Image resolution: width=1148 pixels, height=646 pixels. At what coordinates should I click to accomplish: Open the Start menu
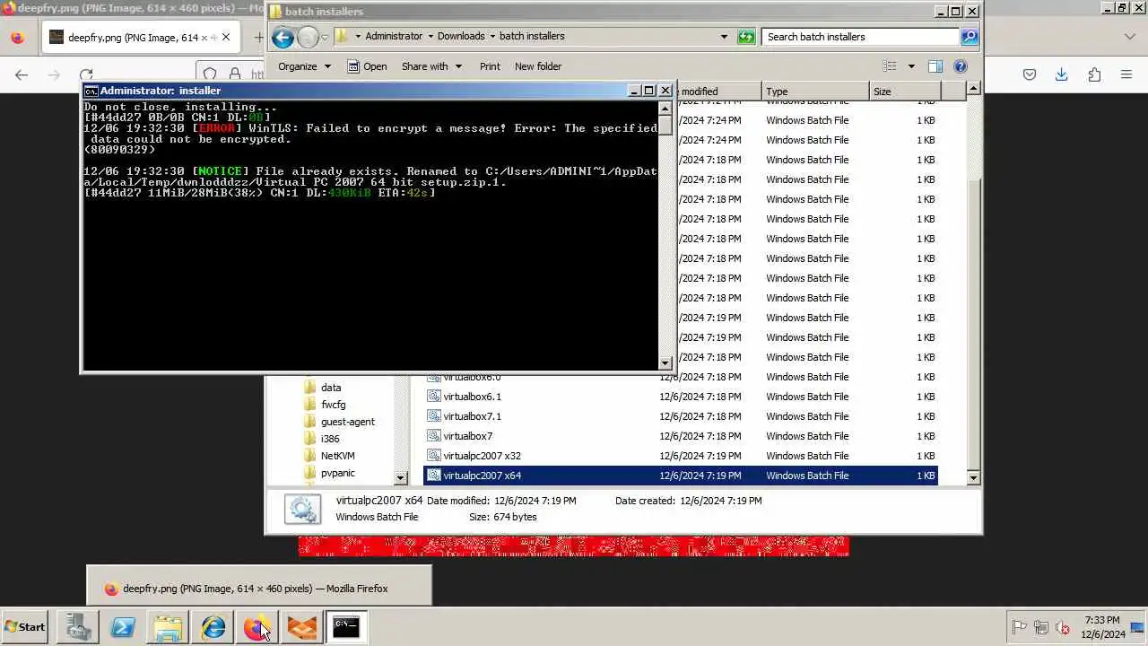click(x=25, y=627)
